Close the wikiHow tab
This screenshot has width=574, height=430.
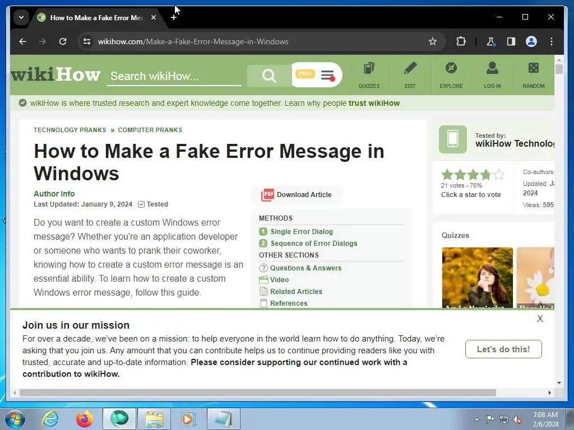tap(154, 17)
